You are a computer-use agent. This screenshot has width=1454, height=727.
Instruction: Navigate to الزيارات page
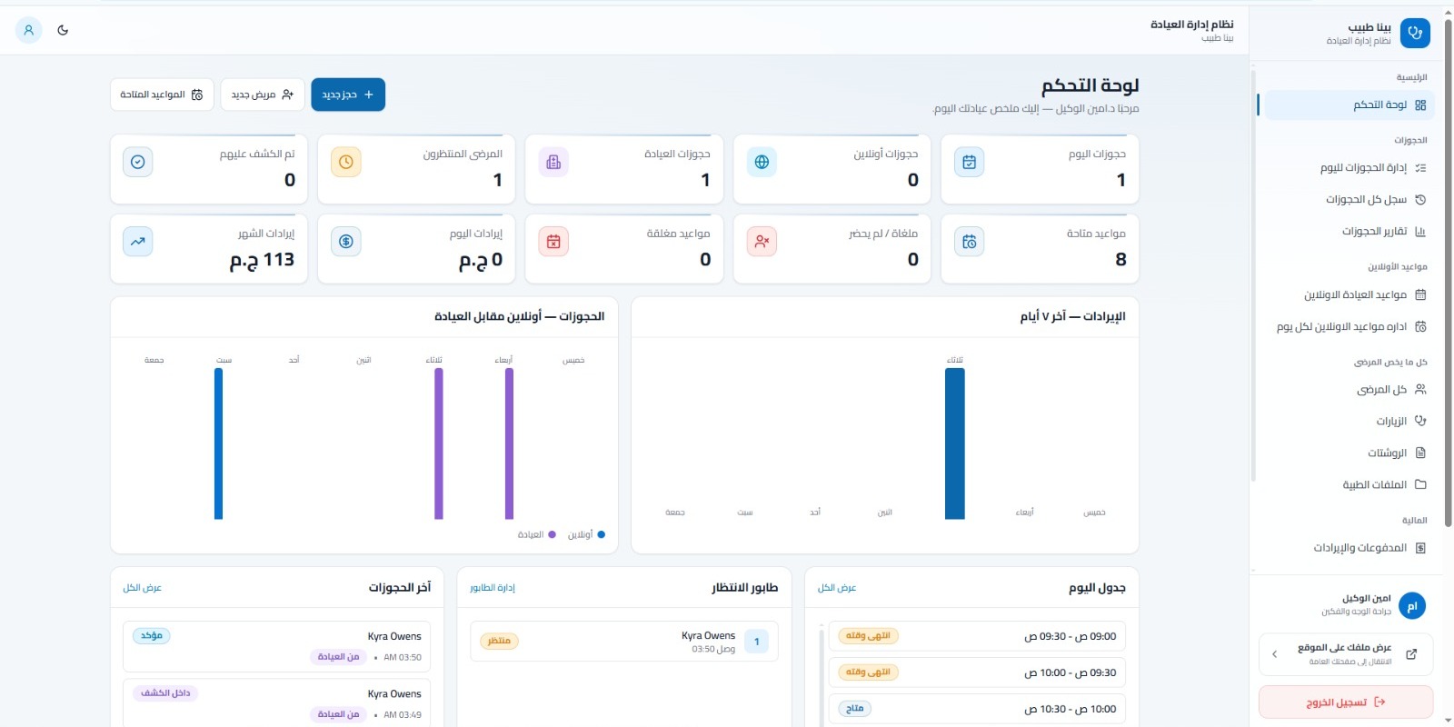click(1349, 422)
